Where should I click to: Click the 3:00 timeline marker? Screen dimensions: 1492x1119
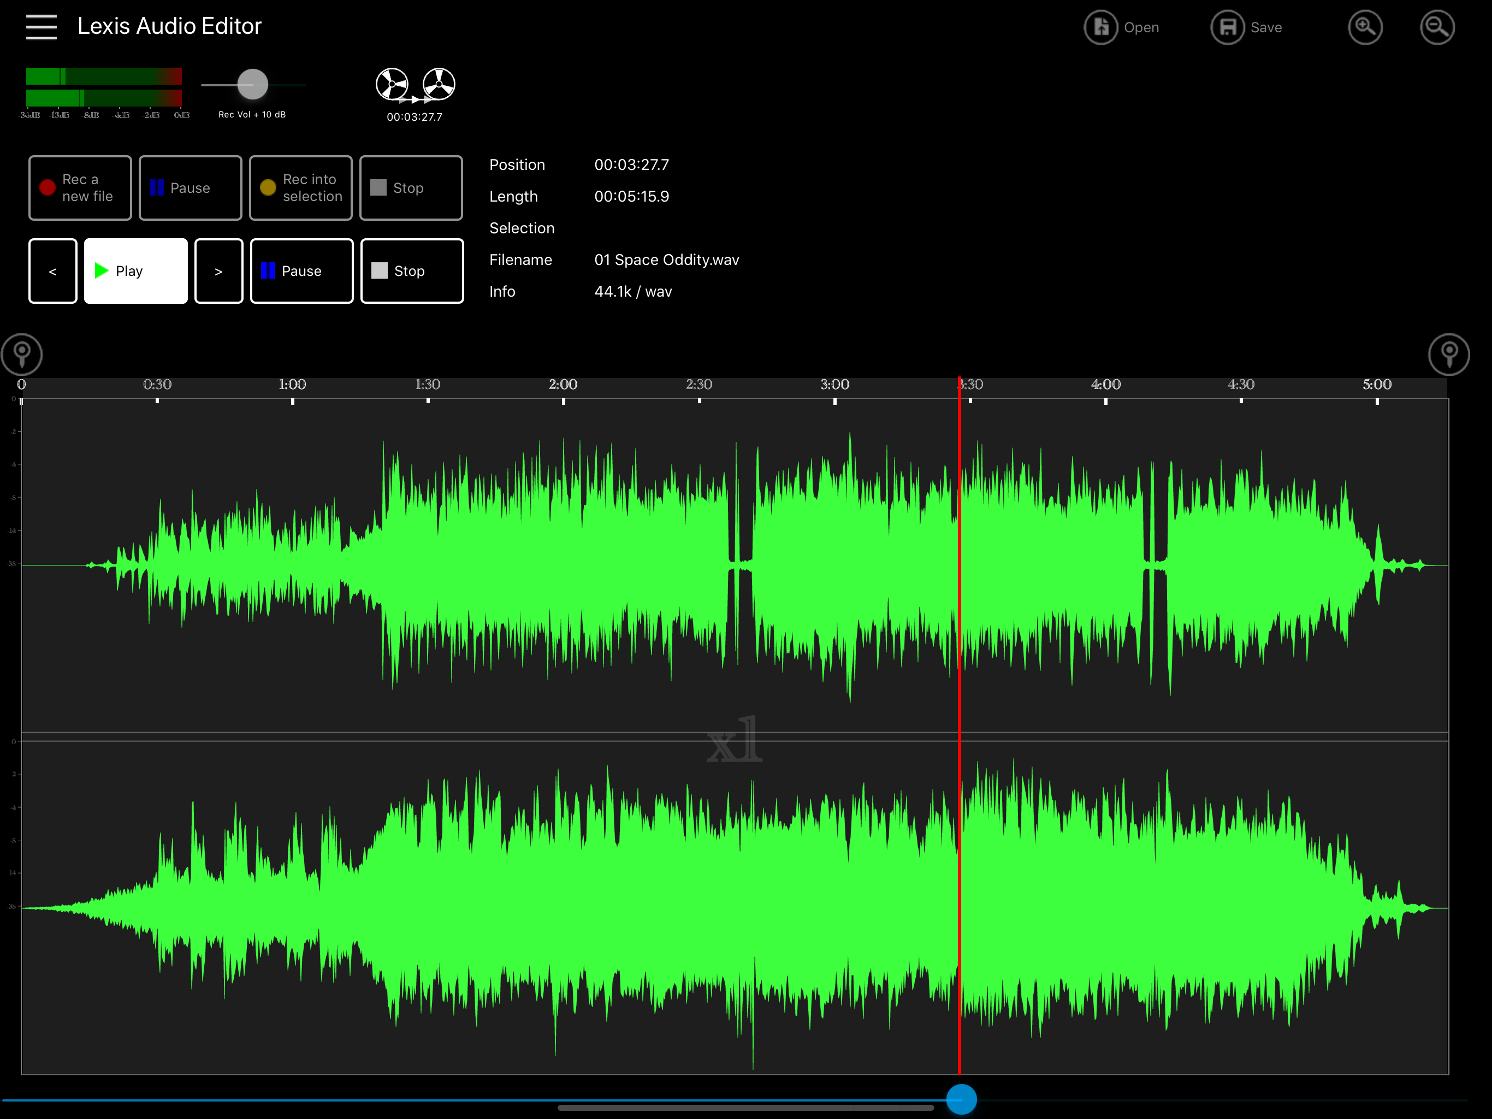point(834,385)
